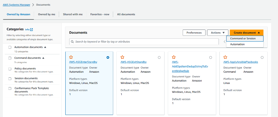Click '9 categories' under Command documents
This screenshot has height=117, width=278.
tap(20, 62)
